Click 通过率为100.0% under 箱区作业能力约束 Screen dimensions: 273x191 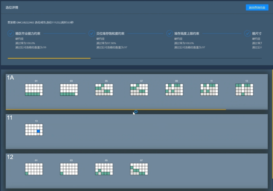pos(25,43)
